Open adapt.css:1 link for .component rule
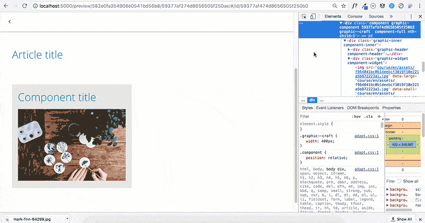The image size is (425, 223). [367, 152]
